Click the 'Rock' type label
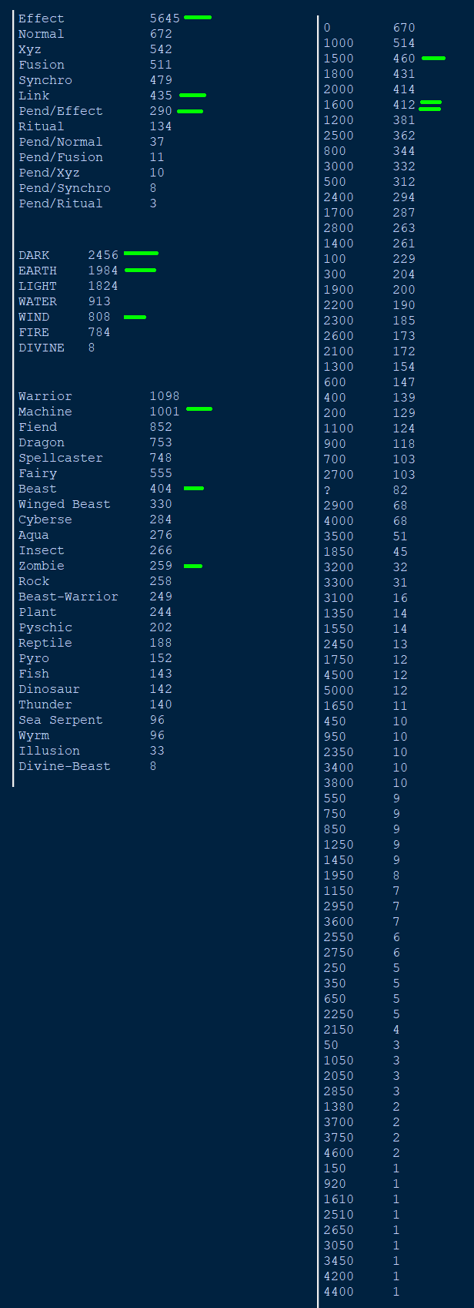474x1308 pixels. click(34, 581)
